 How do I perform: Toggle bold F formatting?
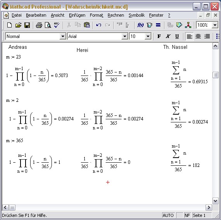pyautogui.click(x=159, y=36)
